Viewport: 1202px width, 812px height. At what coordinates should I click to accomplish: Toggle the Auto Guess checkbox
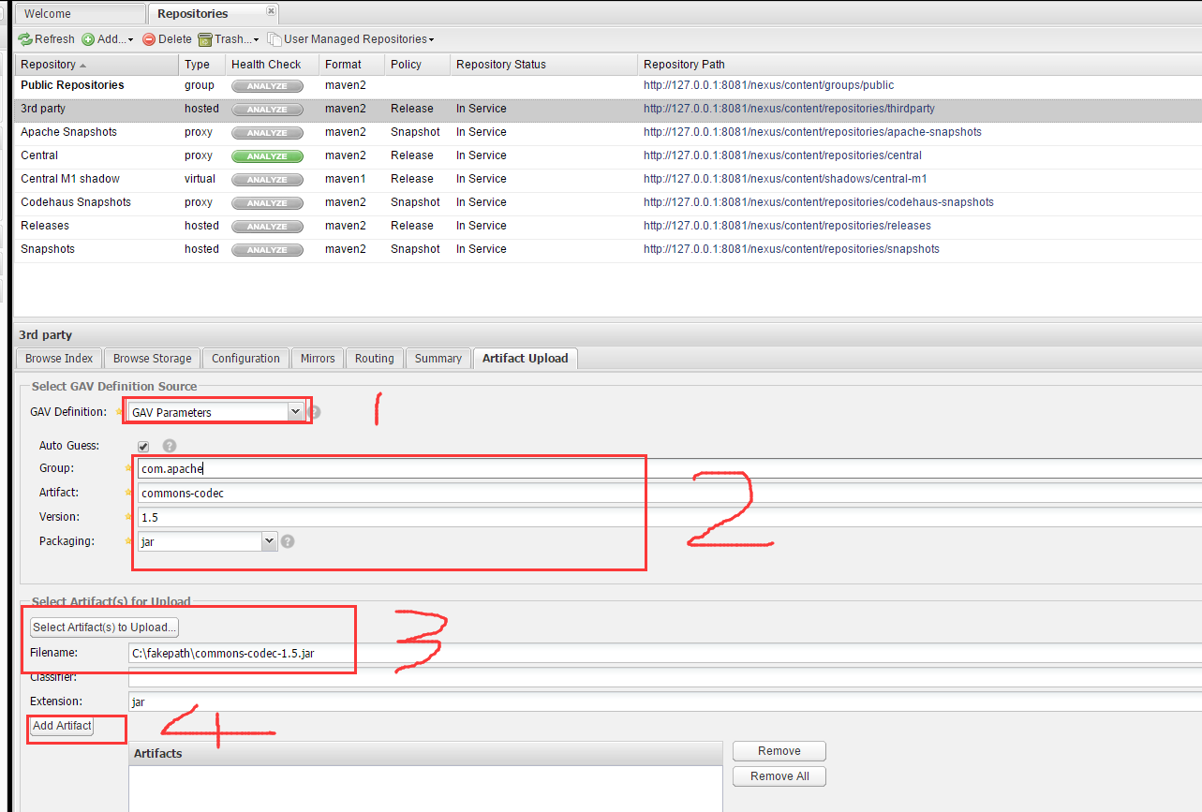143,447
